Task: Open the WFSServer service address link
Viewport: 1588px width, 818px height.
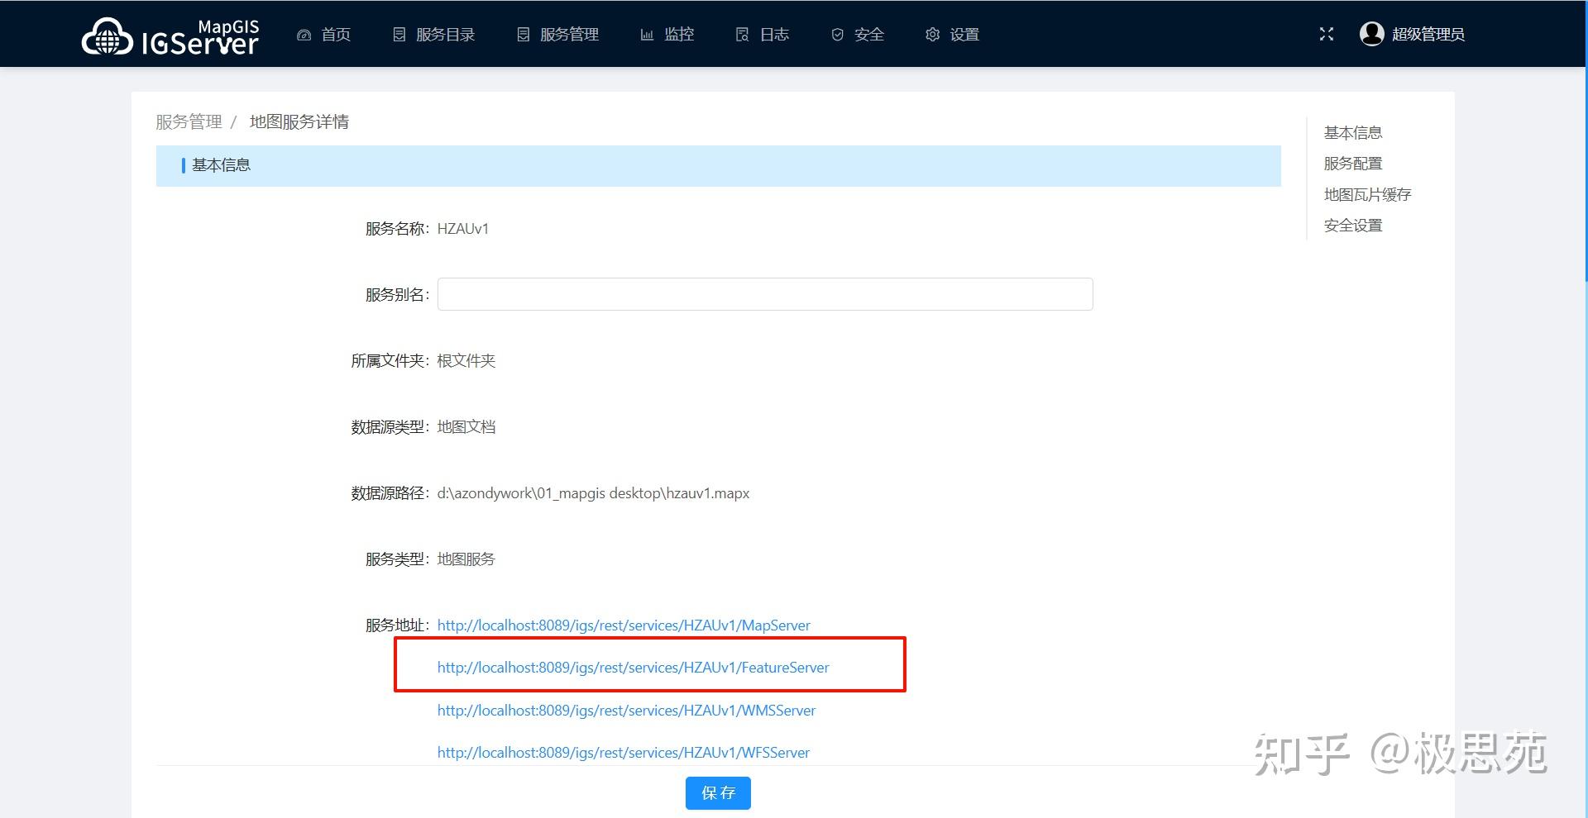Action: click(x=623, y=752)
